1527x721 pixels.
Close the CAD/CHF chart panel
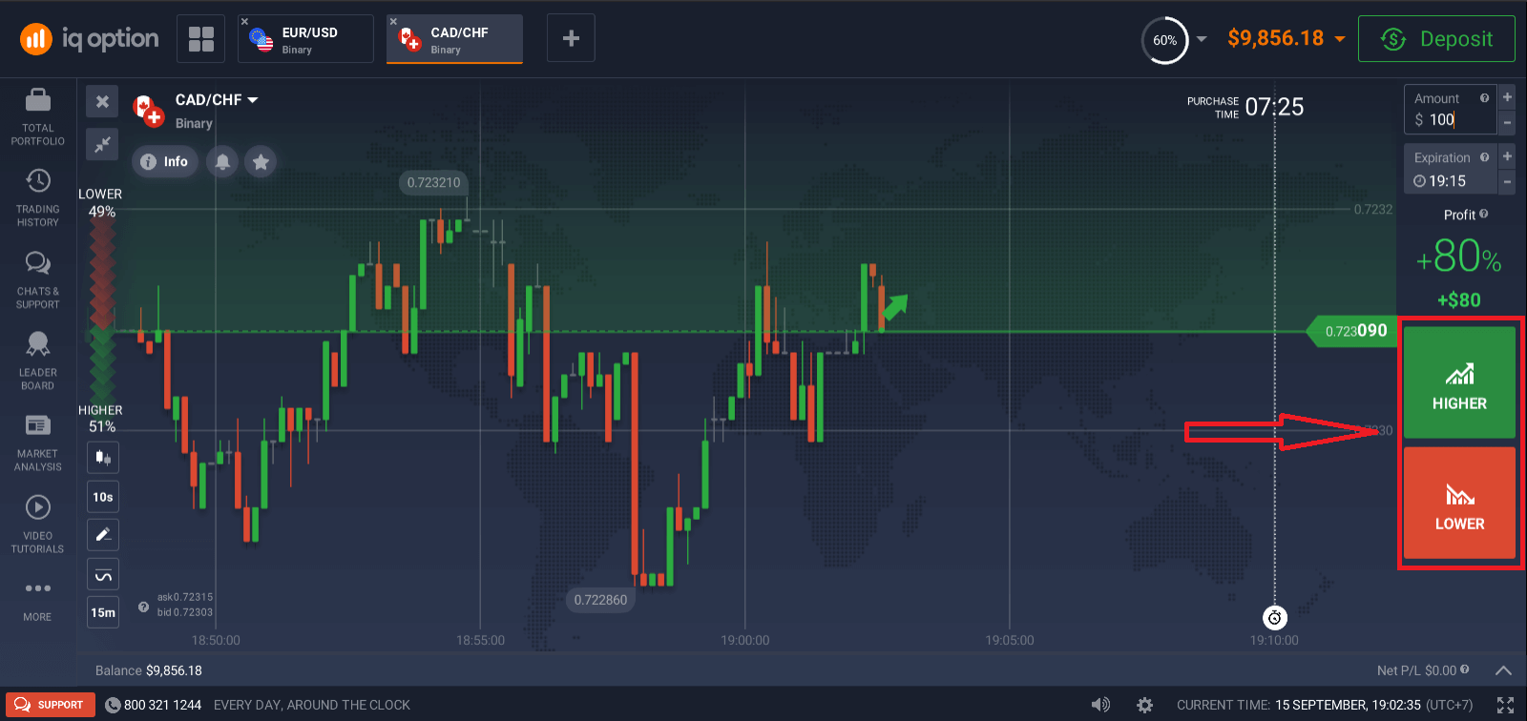tap(102, 101)
